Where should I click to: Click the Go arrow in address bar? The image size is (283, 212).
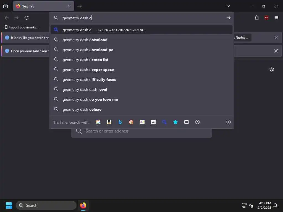coord(228,18)
